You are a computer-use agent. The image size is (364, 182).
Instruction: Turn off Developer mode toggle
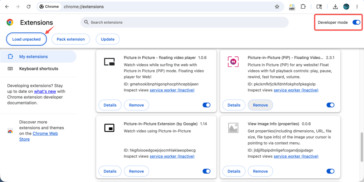point(356,22)
